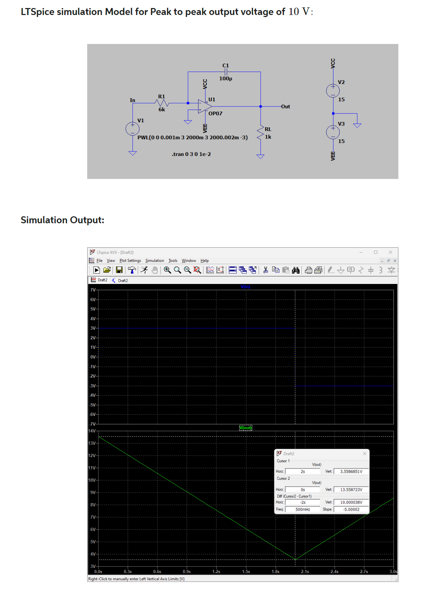The image size is (435, 607).
Task: Click the Halt hand icon
Action: (x=155, y=270)
